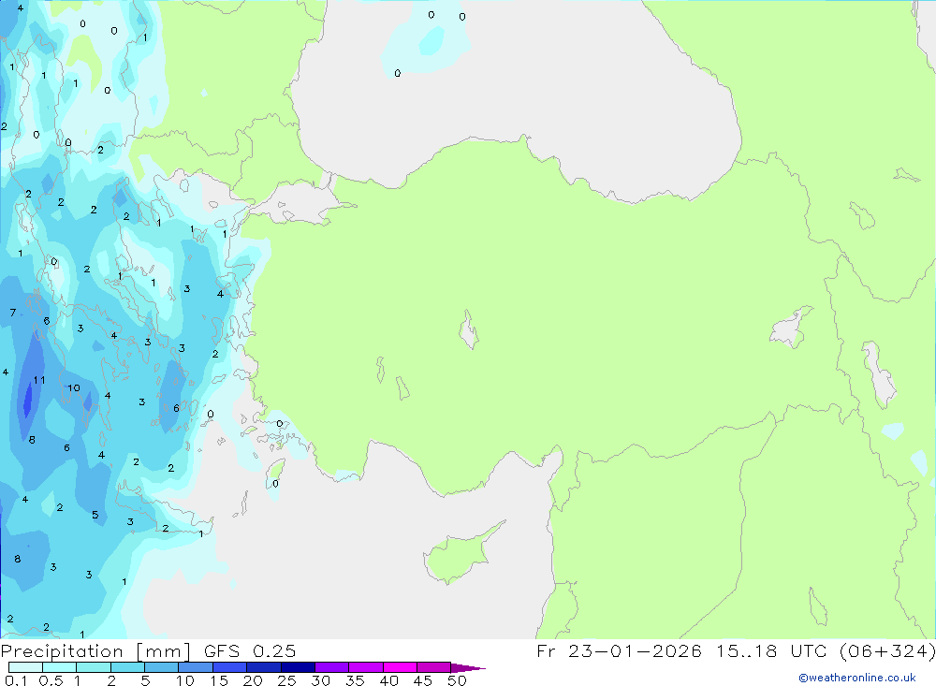936x686 pixels.
Task: Click the '50' legend scale label
Action: tap(457, 680)
